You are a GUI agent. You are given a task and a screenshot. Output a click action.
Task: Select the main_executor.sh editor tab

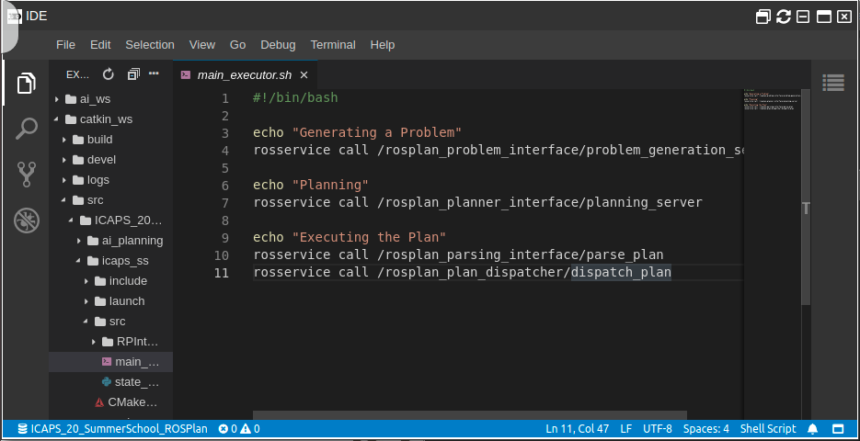coord(246,75)
